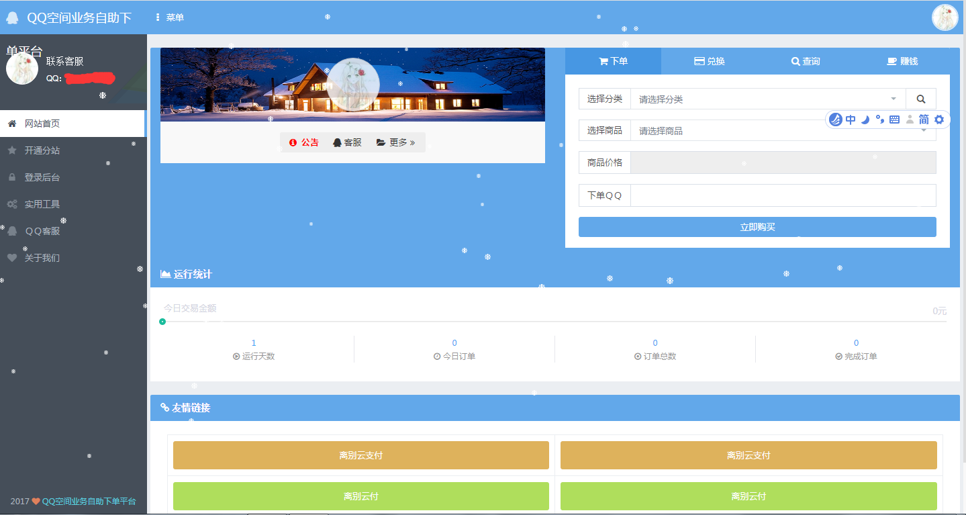Click the gears icon beside 实用工具

coord(12,204)
